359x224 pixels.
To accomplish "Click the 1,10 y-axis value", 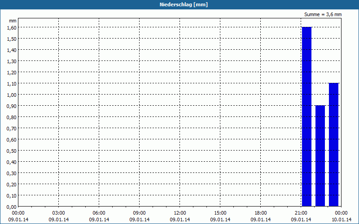I will (x=12, y=84).
